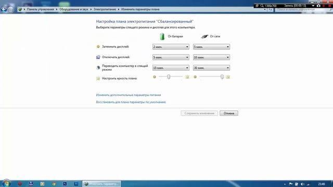Pause recording with red pause button

pyautogui.click(x=324, y=6)
